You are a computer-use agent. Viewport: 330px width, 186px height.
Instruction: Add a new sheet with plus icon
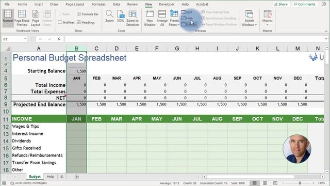click(x=77, y=177)
